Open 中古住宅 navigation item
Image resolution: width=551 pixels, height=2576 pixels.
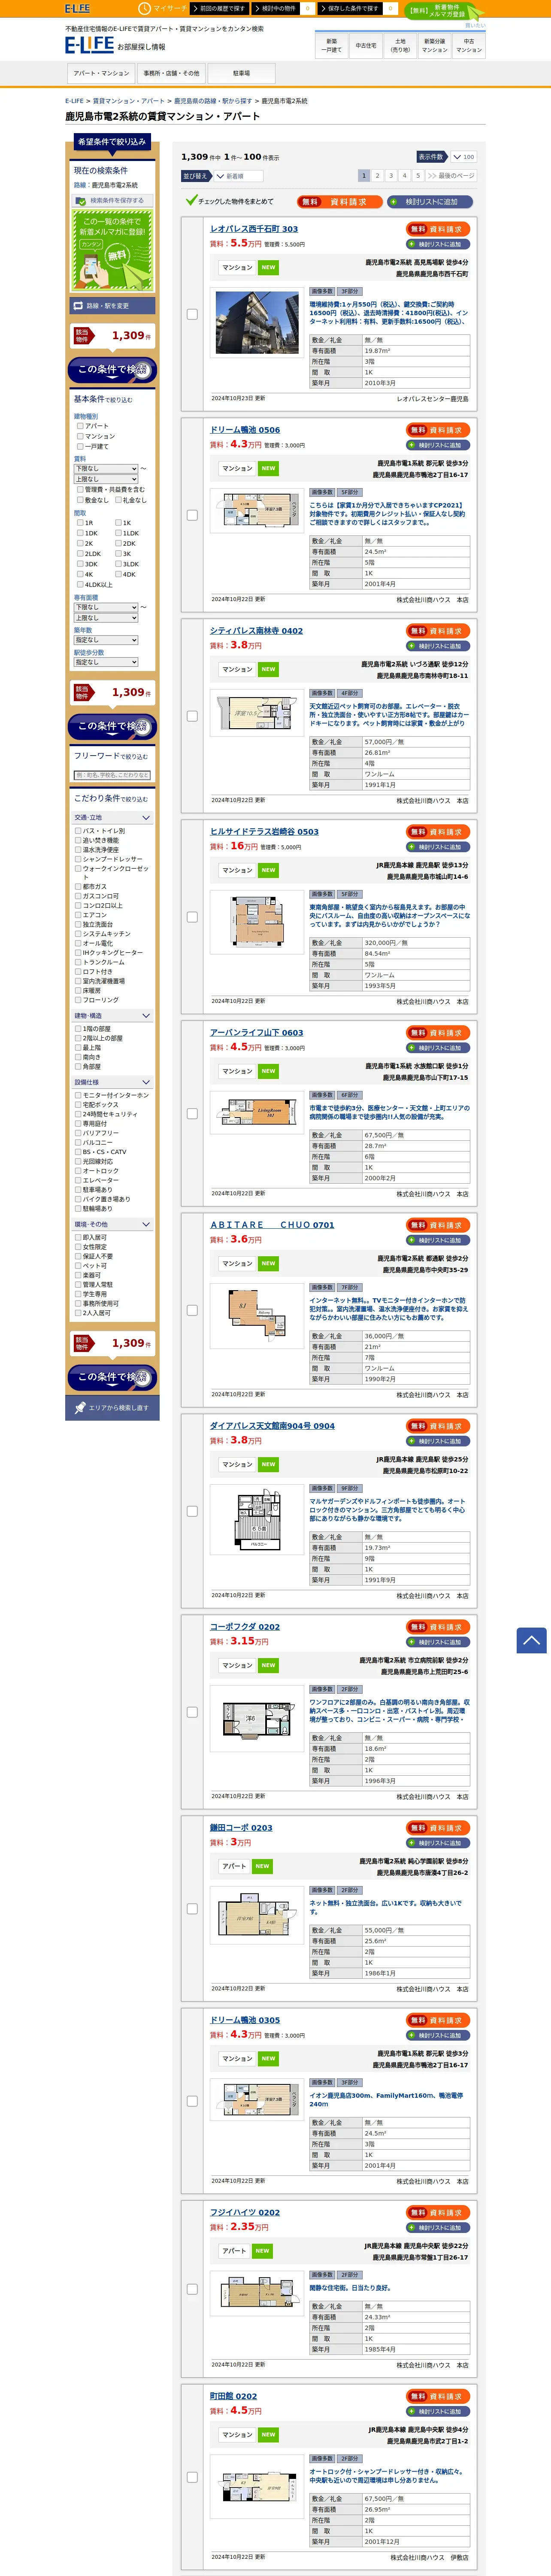[366, 45]
